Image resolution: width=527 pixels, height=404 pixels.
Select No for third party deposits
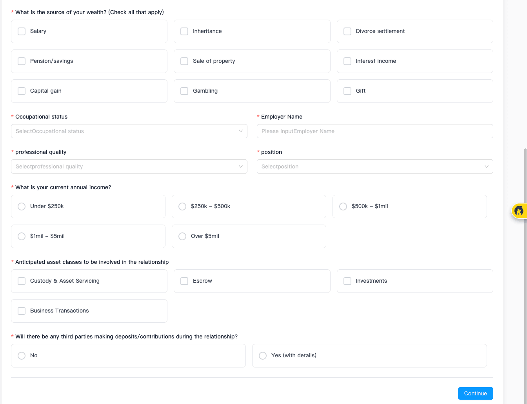pos(22,356)
